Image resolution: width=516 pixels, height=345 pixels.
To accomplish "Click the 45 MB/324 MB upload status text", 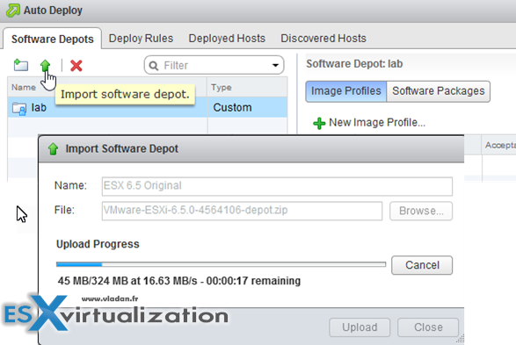I will 179,281.
